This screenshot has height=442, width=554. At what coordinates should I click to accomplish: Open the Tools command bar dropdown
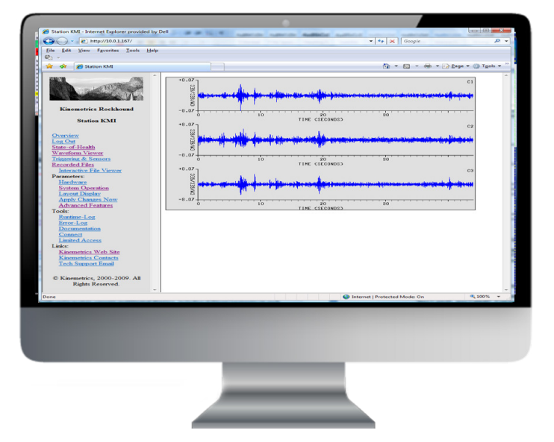click(488, 66)
